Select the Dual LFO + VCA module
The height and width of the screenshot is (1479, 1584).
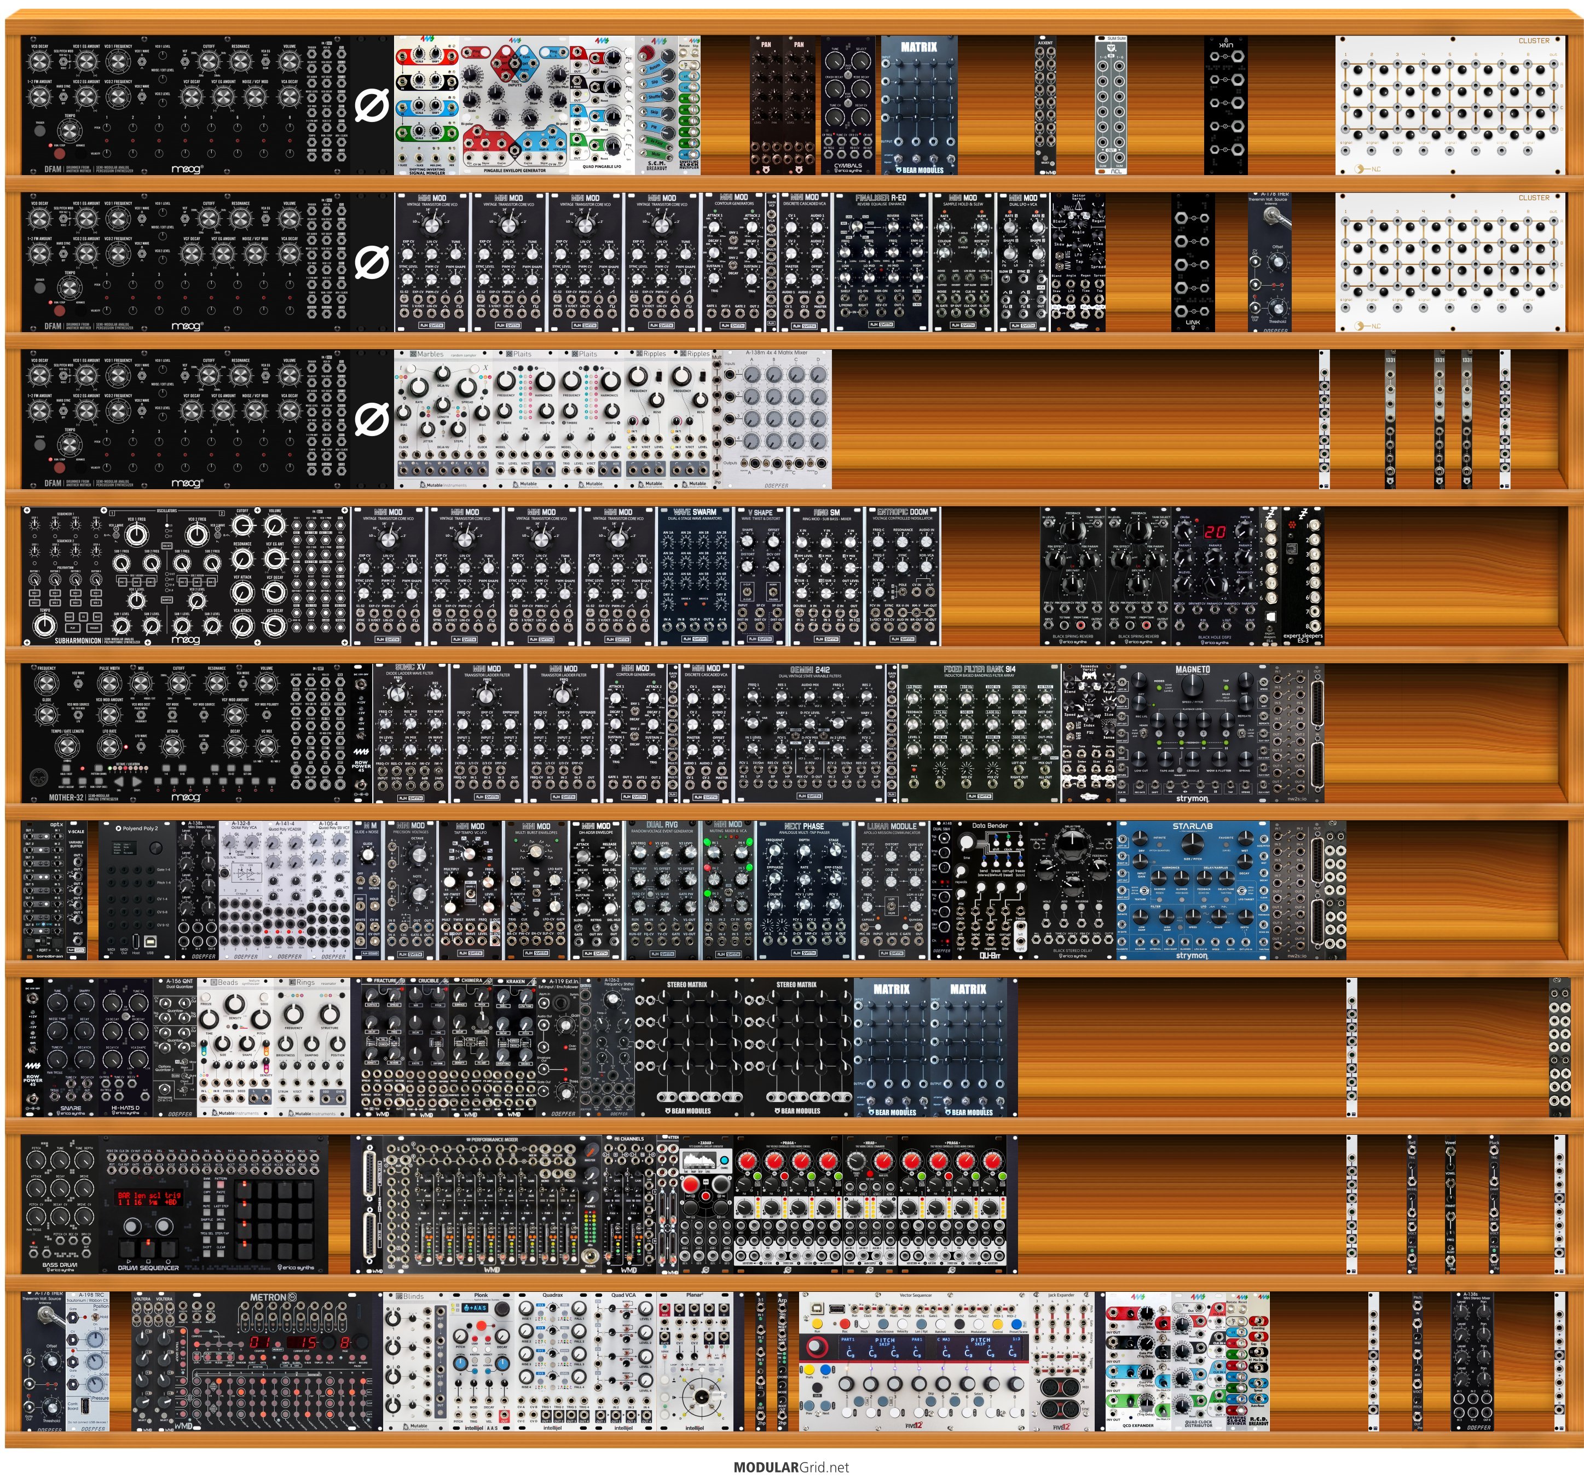point(1024,262)
